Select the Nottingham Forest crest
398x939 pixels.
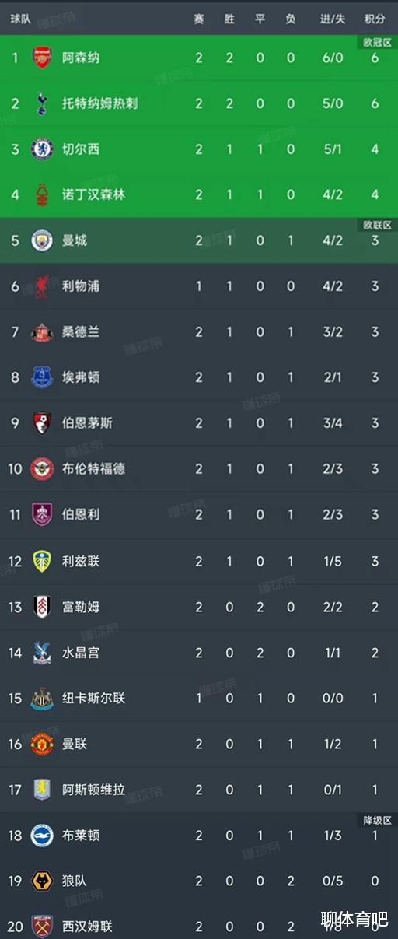point(42,194)
